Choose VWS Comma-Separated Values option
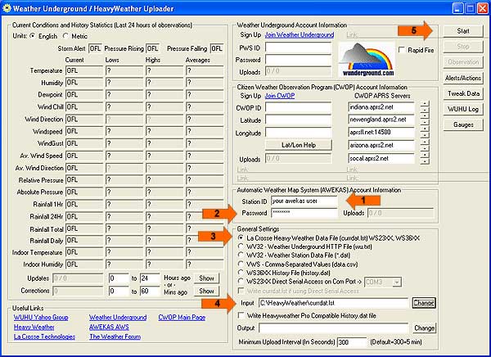This screenshot has width=491, height=357. coord(241,264)
